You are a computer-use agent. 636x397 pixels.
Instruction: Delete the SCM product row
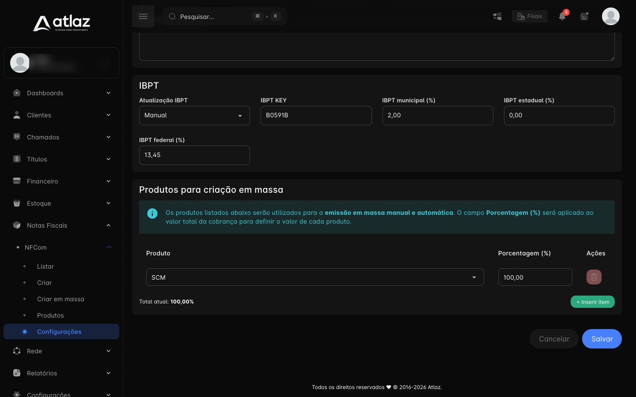(x=594, y=277)
